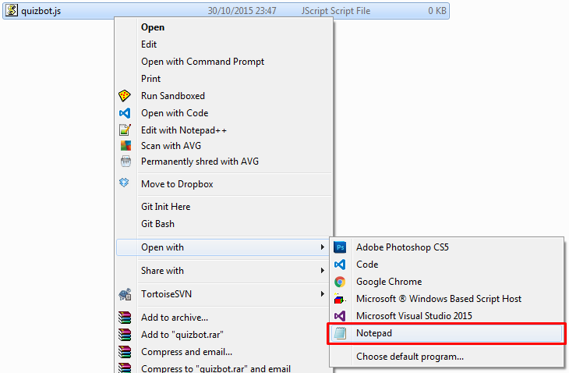Click the Visual Studio 2015 purple icon
The width and height of the screenshot is (569, 373).
coord(340,316)
